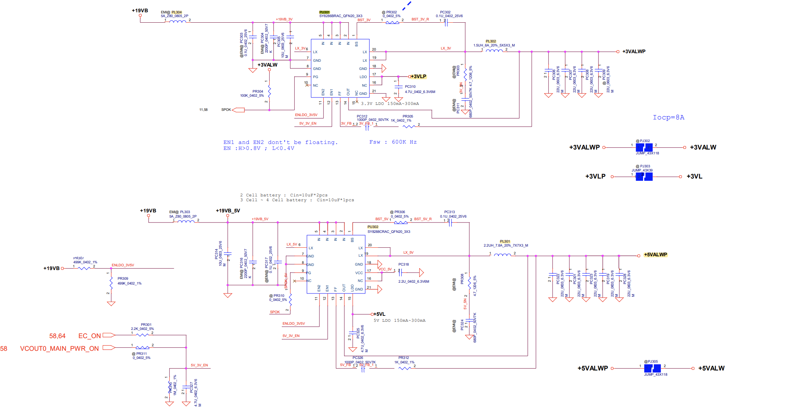Select the +19VB_5V power label
Image resolution: width=793 pixels, height=414 pixels.
[x=228, y=211]
